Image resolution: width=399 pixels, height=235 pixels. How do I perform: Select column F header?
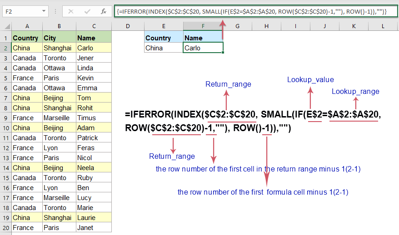coord(203,26)
